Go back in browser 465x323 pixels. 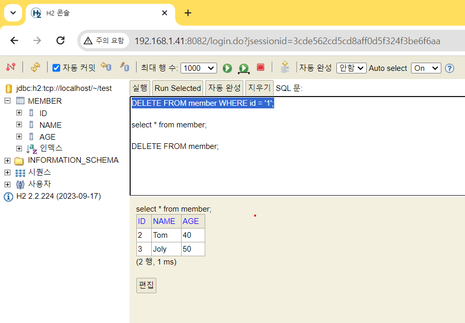(14, 41)
